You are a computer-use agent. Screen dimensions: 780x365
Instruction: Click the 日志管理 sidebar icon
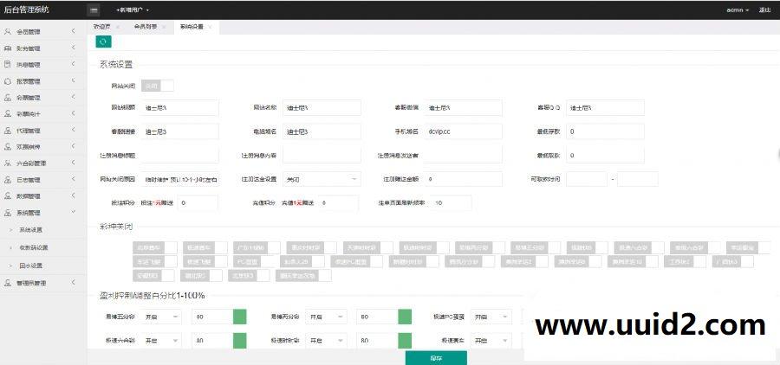click(8, 180)
